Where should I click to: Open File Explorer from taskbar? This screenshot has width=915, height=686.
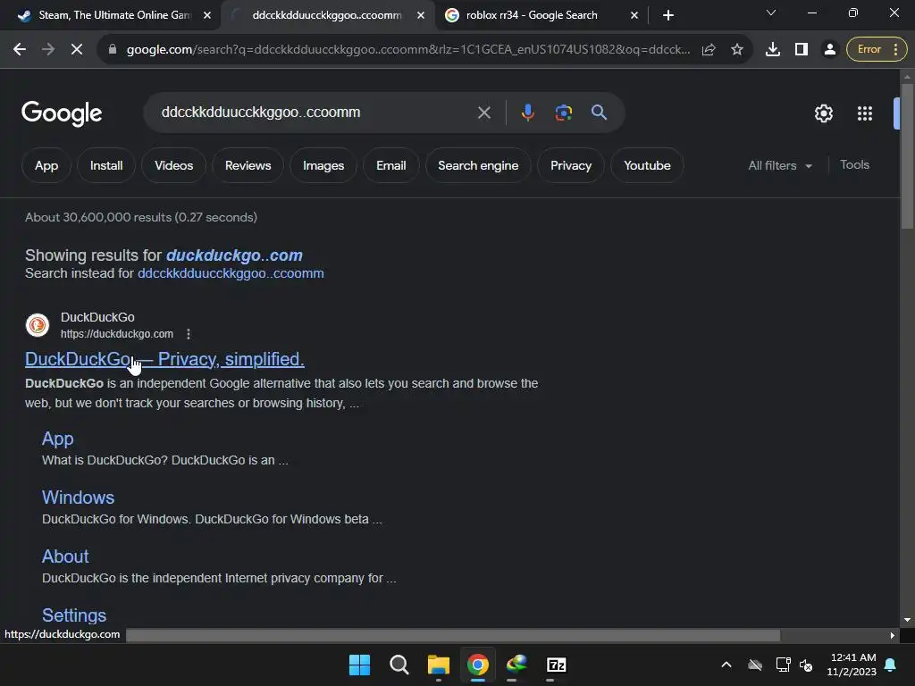pyautogui.click(x=438, y=665)
